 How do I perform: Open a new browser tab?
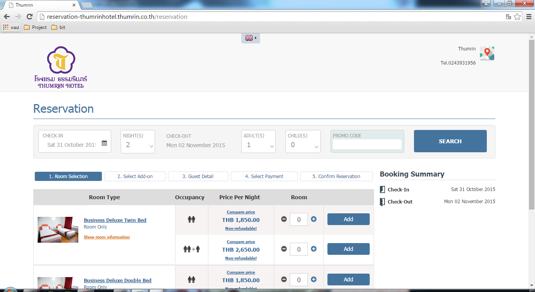click(x=87, y=5)
